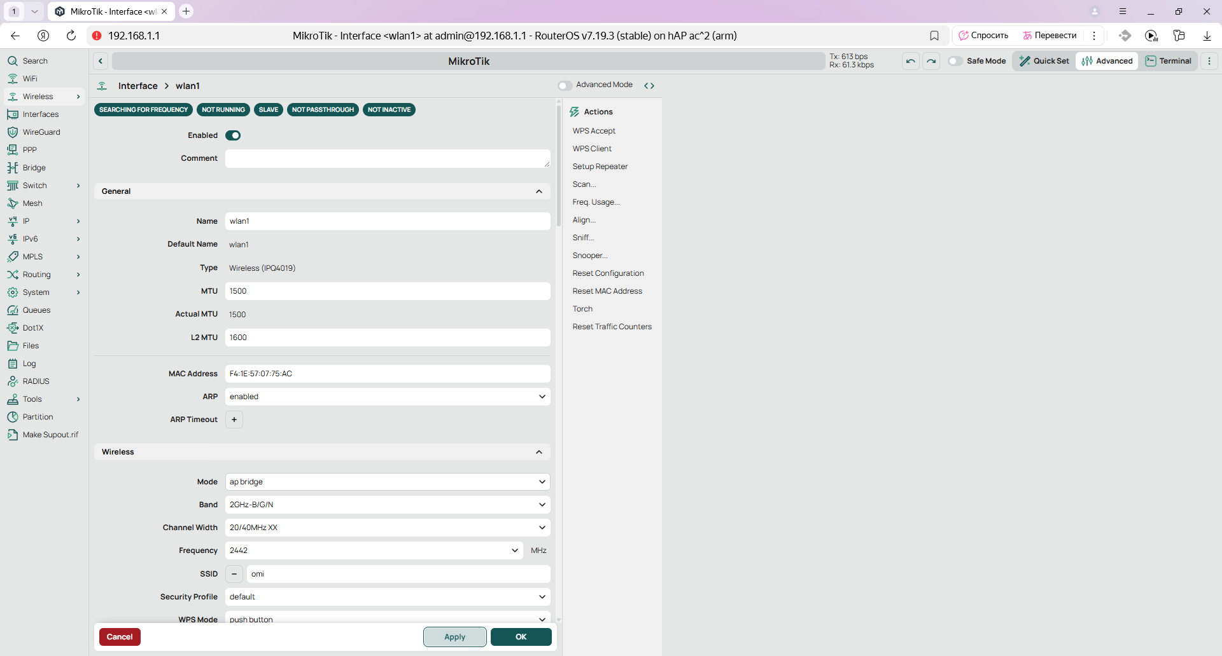This screenshot has height=656, width=1222.
Task: Select Reset Configuration action
Action: coord(608,273)
